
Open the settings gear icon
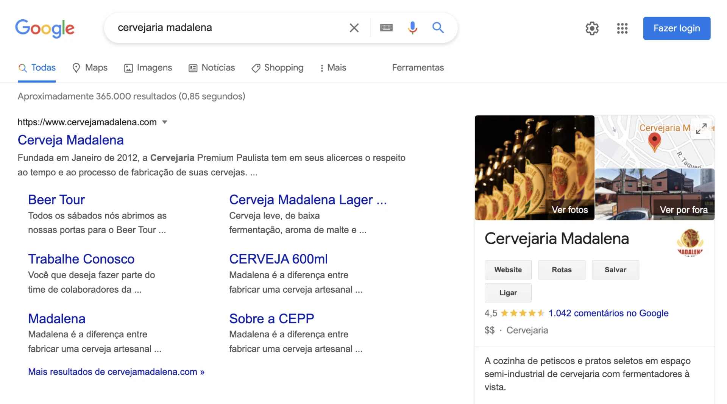tap(592, 28)
